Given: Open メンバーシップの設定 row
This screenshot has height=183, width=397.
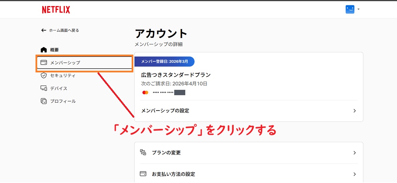Looking at the screenshot, I should [249, 111].
